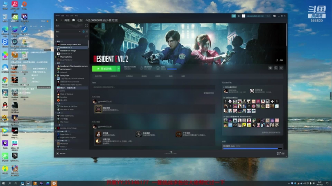
Task: Open the game info icon
Action: click(x=276, y=68)
